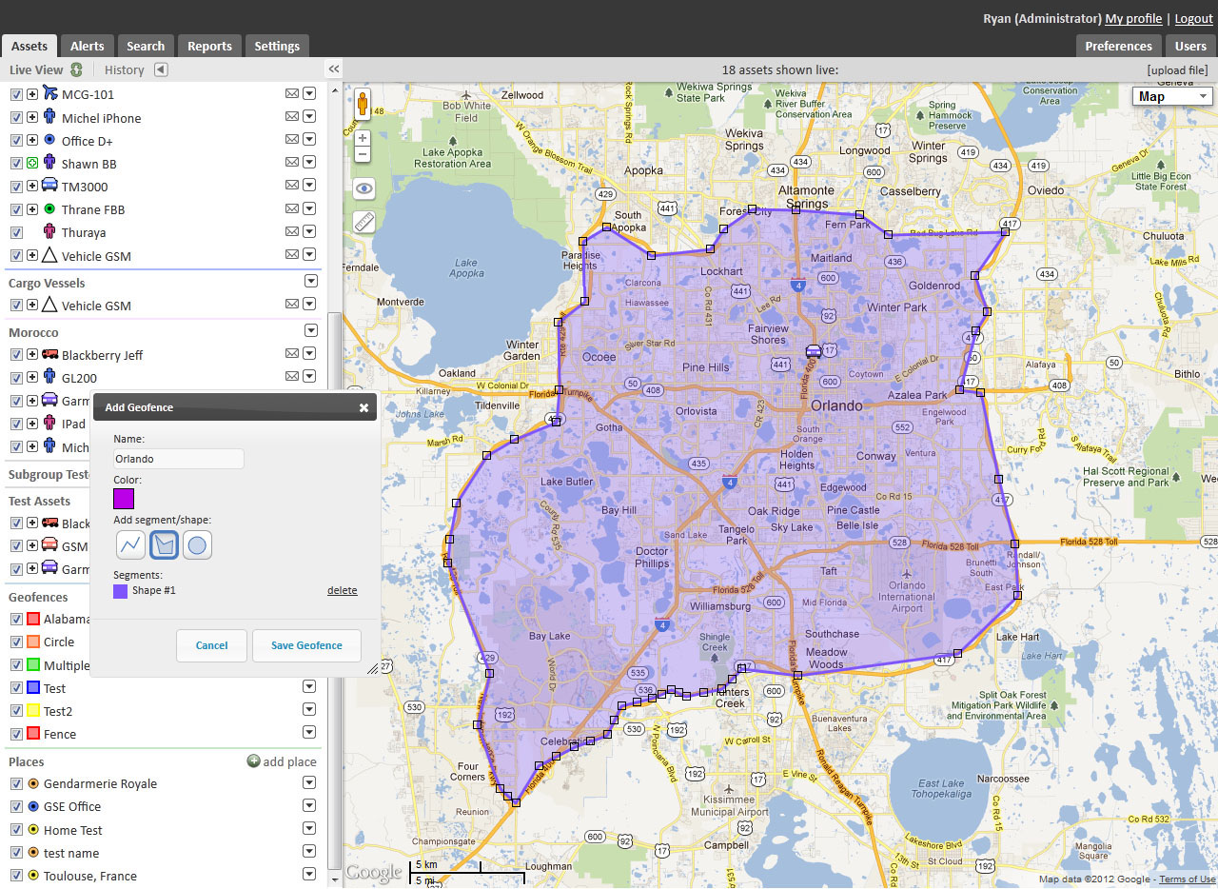The image size is (1218, 889).
Task: Close the Add Geofence dialog
Action: (363, 407)
